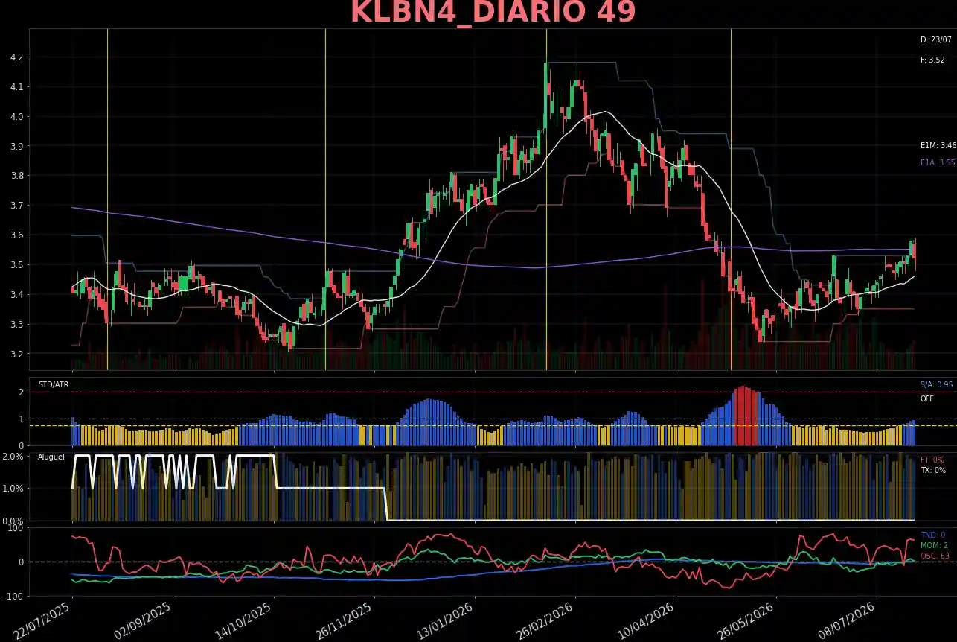Select the 4.1 price axis tick
The height and width of the screenshot is (642, 957).
[16, 87]
